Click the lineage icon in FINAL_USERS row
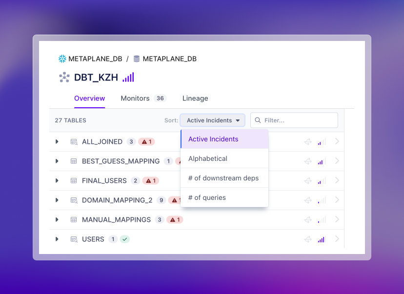Screen dimensions: 404x294 click(308, 181)
